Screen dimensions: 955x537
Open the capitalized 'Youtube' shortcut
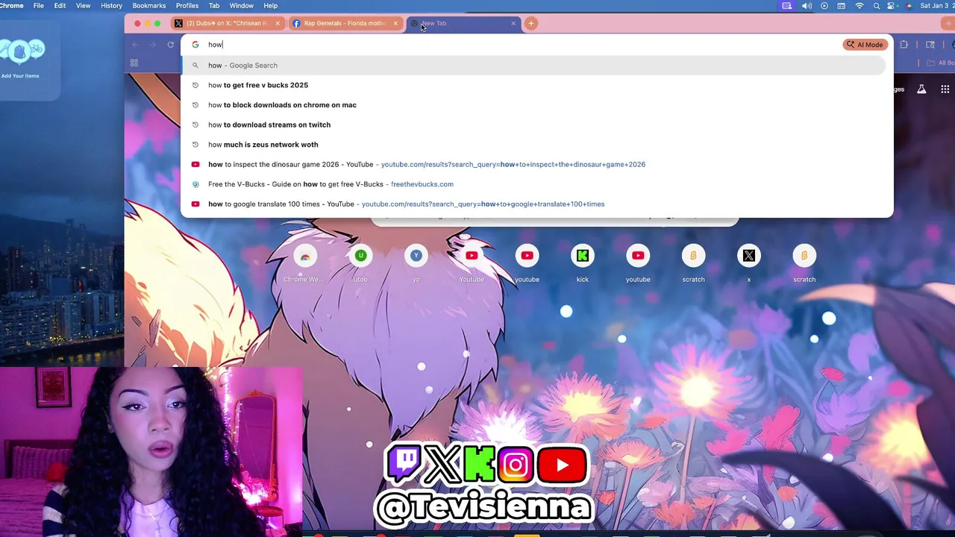pos(472,263)
